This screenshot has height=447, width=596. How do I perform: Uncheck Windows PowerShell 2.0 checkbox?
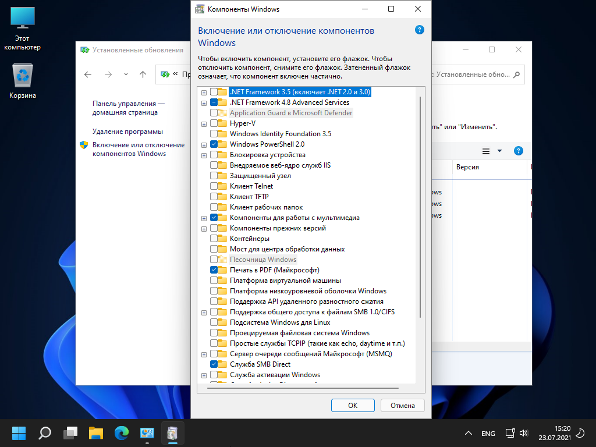pos(214,144)
